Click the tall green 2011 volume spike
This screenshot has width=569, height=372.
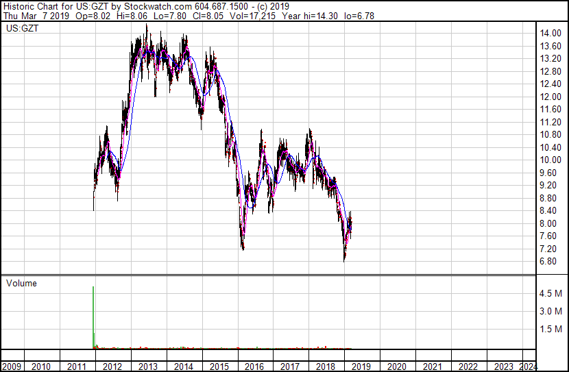click(93, 318)
